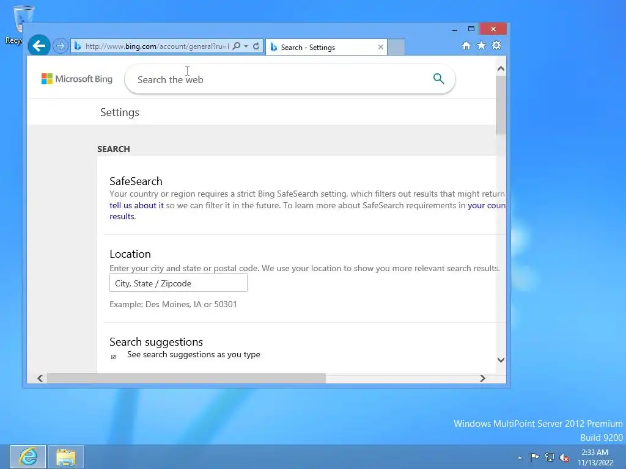Click the horizontal scrollbar left arrow
Screen dimensions: 626x469
pos(40,378)
